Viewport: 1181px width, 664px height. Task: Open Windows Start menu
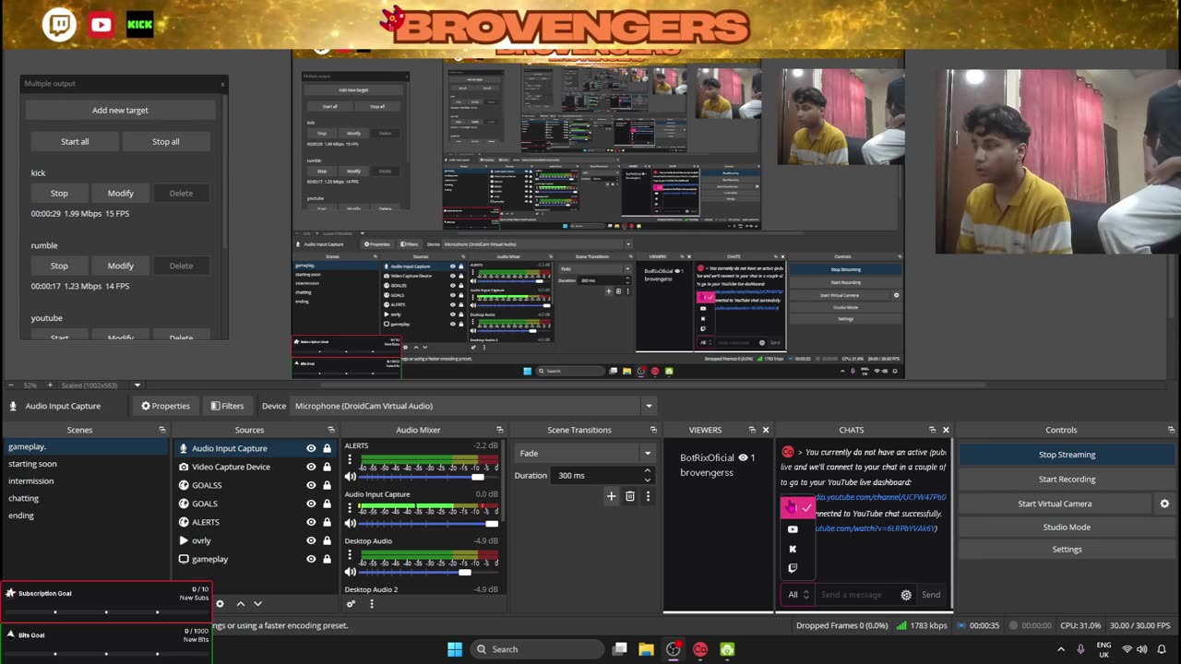click(455, 649)
